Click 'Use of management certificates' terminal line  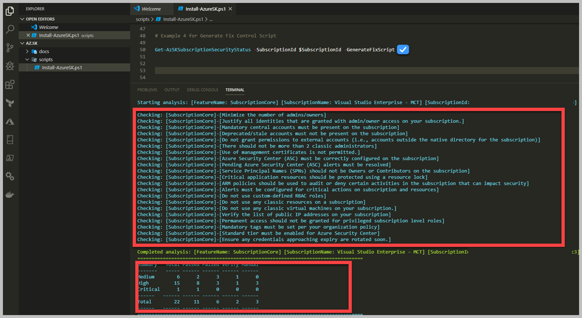249,152
